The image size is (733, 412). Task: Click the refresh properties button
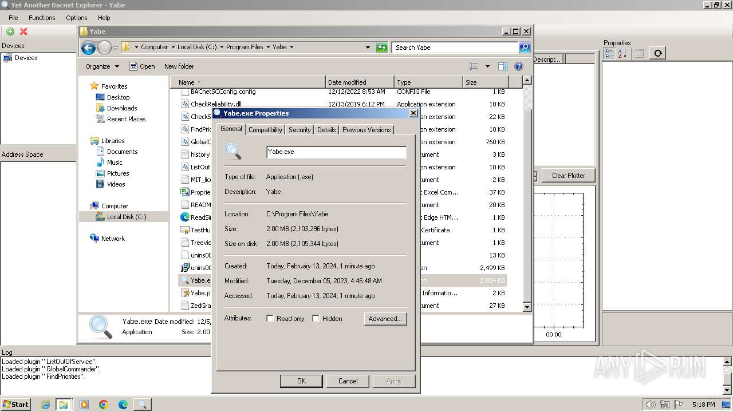click(x=658, y=53)
